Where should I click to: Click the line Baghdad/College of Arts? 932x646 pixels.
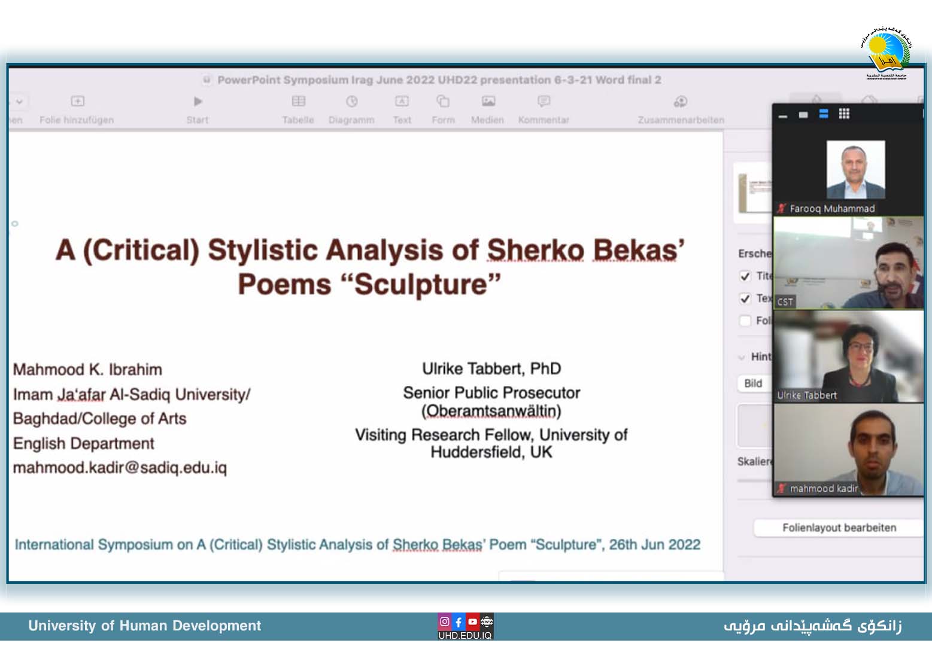99,419
